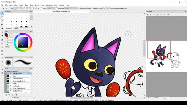Switch to the Reference tab
187x105 pixels.
(156, 98)
